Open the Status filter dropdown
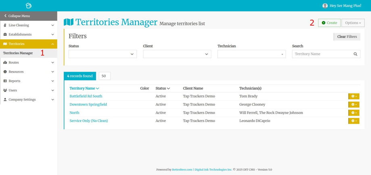The width and height of the screenshot is (371, 175). (x=102, y=54)
